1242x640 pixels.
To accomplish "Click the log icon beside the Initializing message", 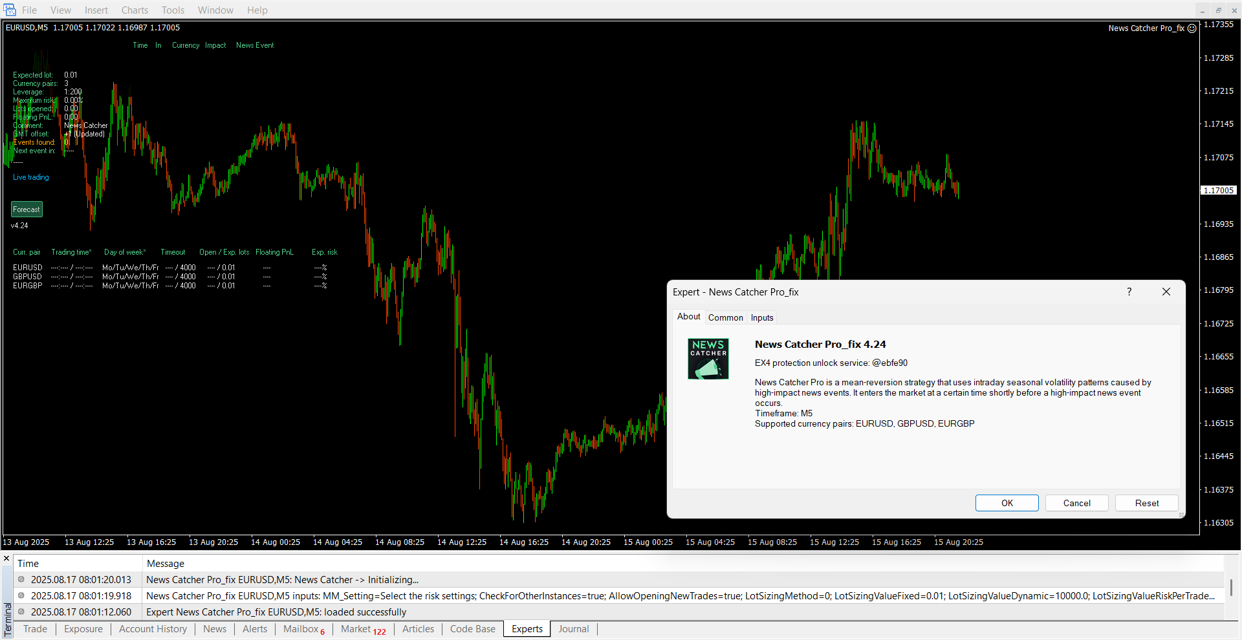I will (x=21, y=580).
